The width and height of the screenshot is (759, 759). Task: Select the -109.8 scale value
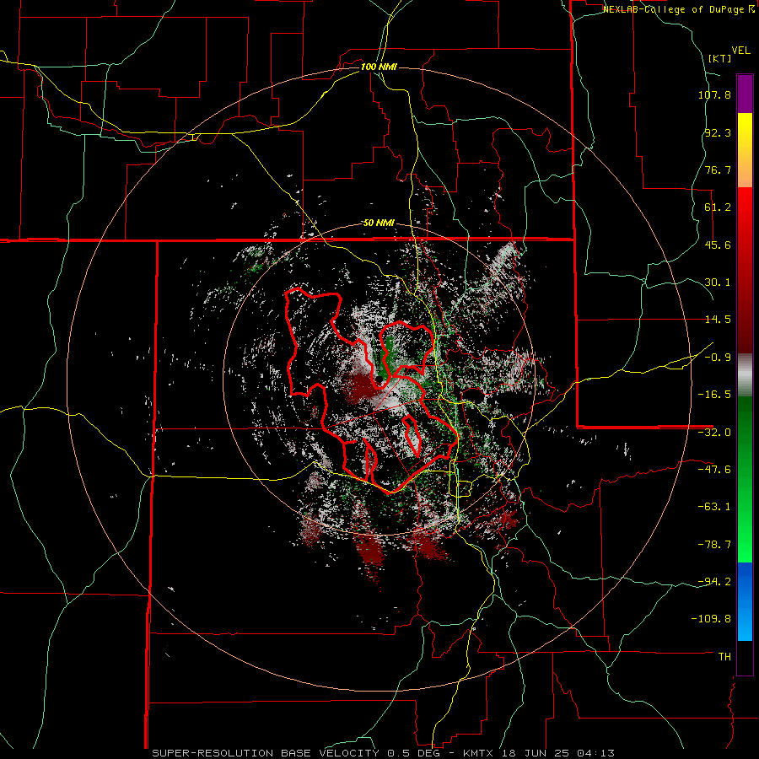711,619
